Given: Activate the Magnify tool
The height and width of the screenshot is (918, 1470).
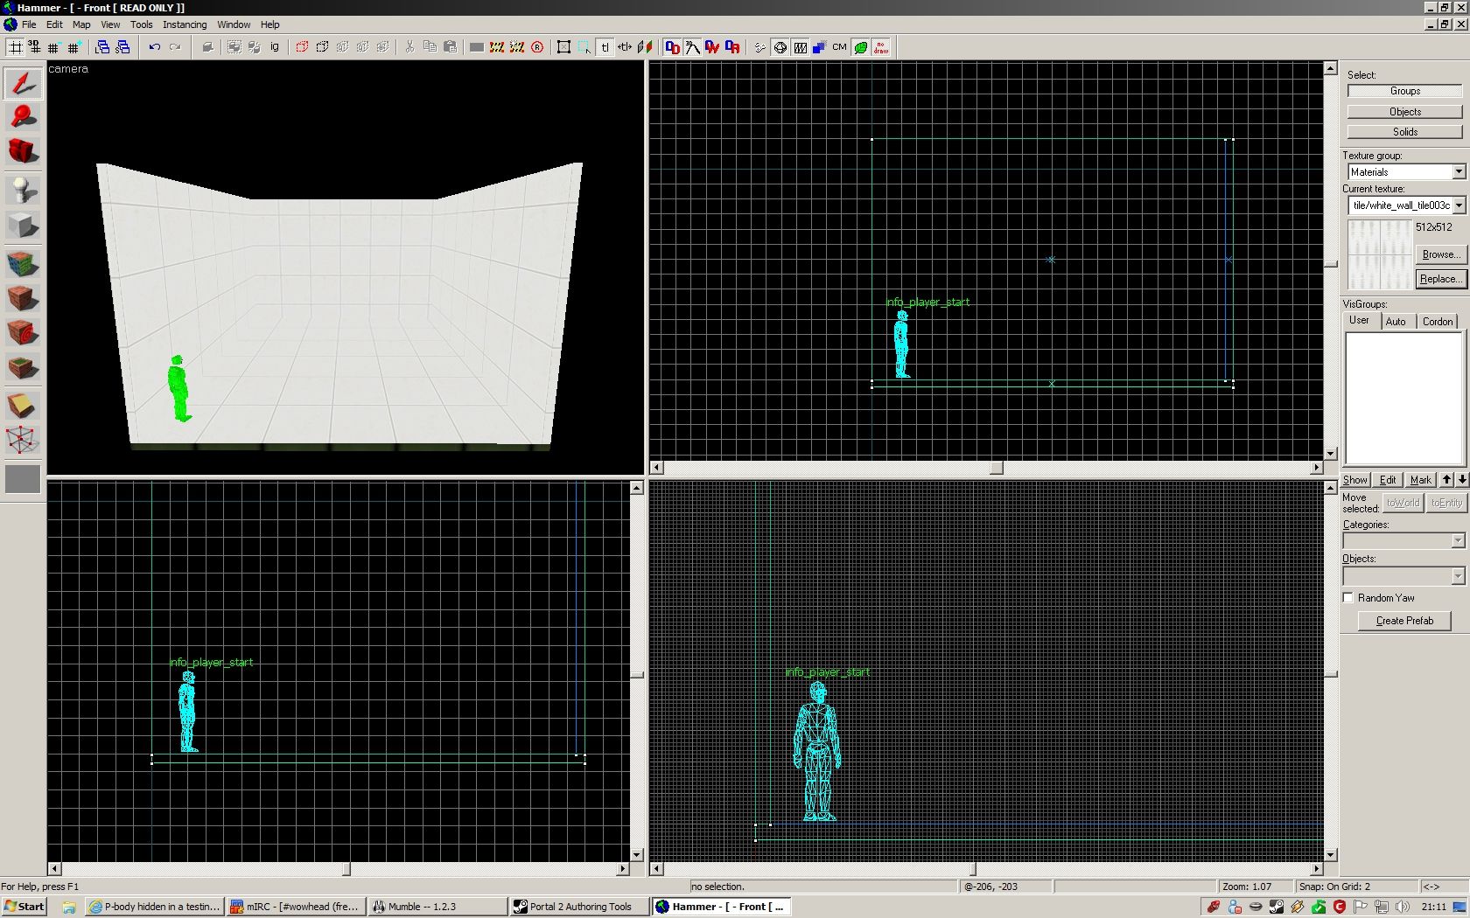Looking at the screenshot, I should point(23,116).
